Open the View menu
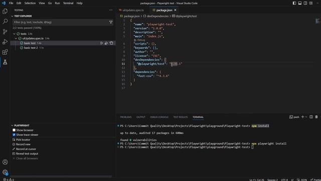The width and height of the screenshot is (321, 181). coord(42,3)
